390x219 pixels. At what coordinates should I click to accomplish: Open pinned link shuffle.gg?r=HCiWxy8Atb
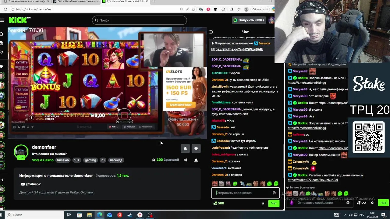pyautogui.click(x=237, y=49)
